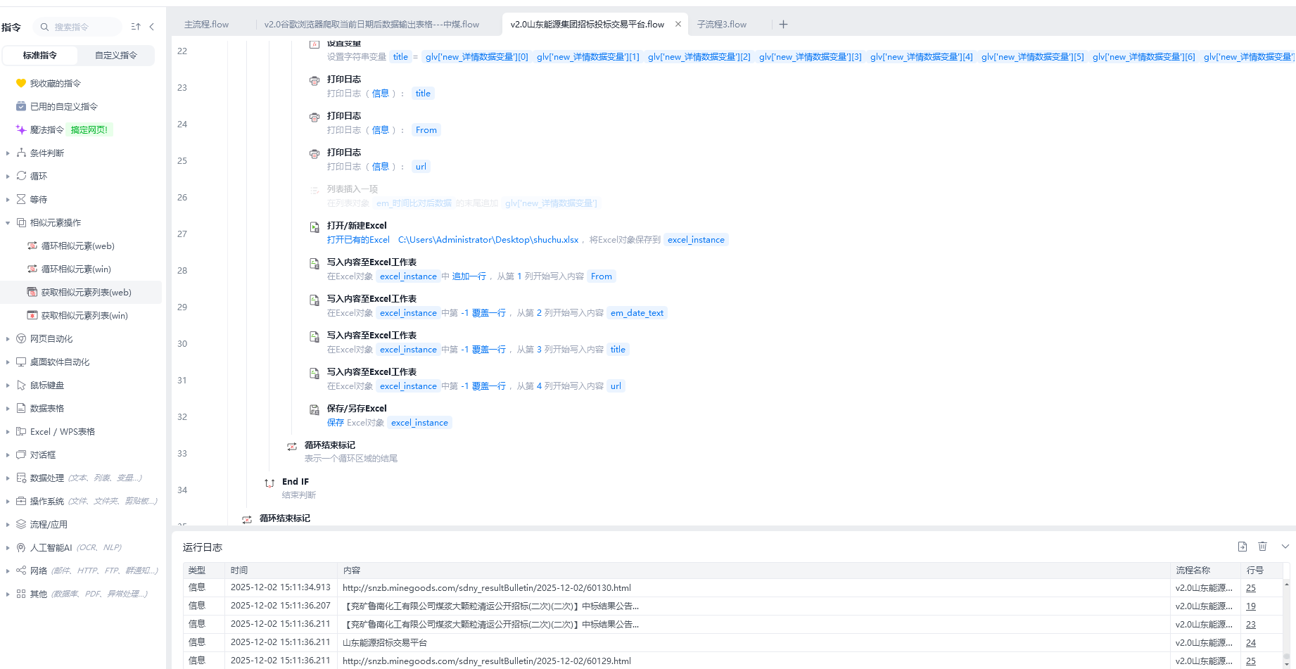Click the print log icon for 'From'
The height and width of the screenshot is (669, 1296).
315,117
